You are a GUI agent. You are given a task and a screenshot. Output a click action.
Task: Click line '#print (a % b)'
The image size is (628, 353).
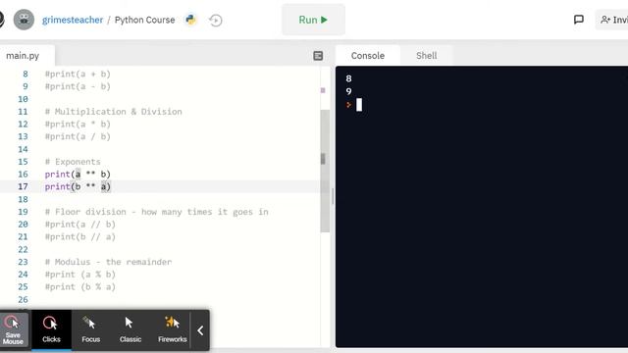click(x=80, y=275)
